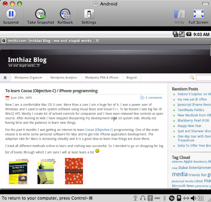Screen dimensions: 211x202
Task: Open the 6 comments link
Action: point(154,98)
